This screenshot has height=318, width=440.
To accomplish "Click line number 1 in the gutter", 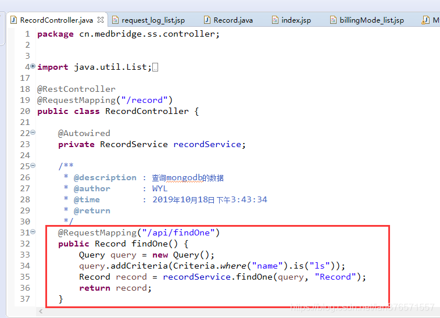I will tap(27, 34).
